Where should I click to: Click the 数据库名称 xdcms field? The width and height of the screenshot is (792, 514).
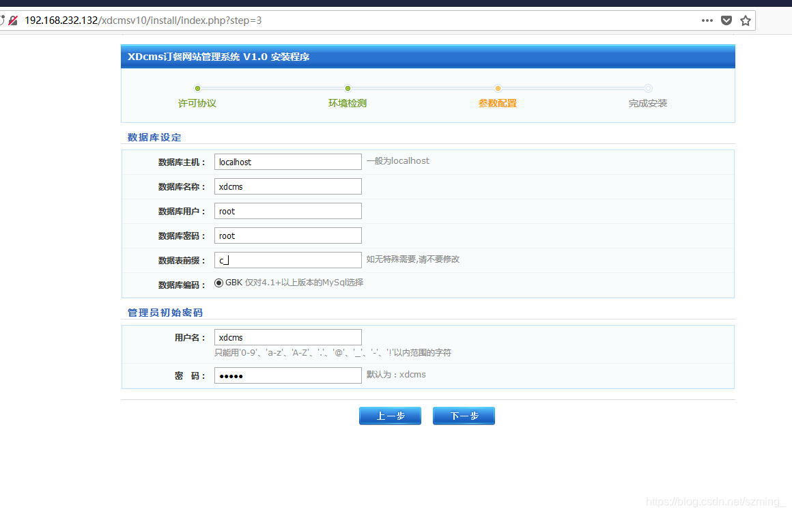[288, 186]
